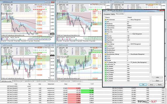This screenshot has height=104, width=167.
Task: Click the 'Cena' column header
Action: click(x=66, y=84)
